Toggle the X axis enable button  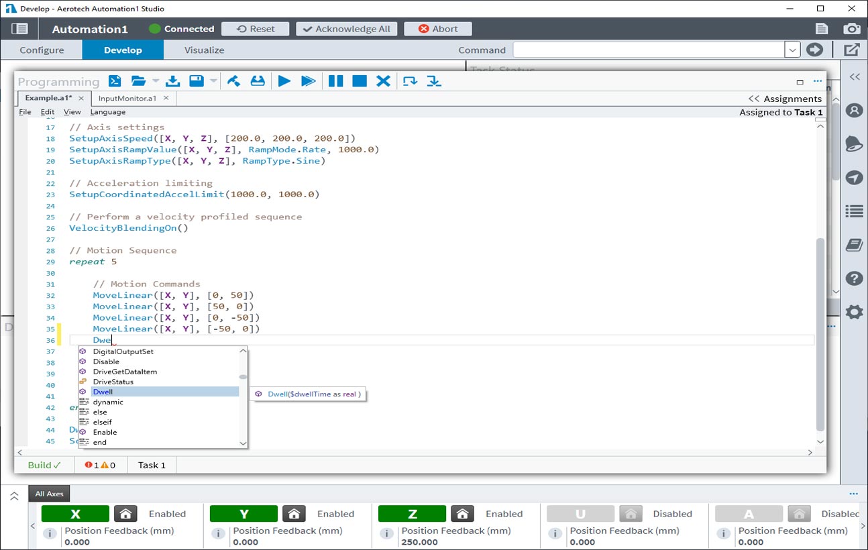[x=75, y=514]
